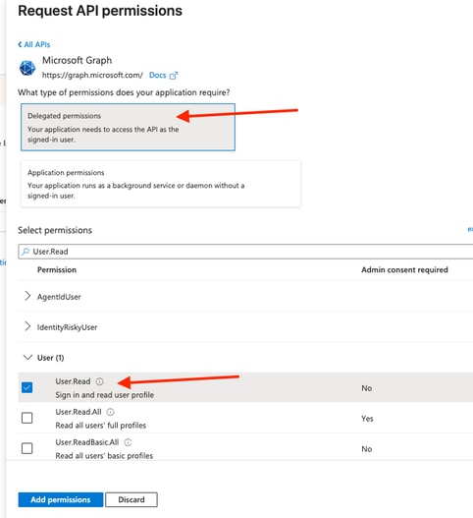Click the https://graph.microsoft.com/ URL text
The width and height of the screenshot is (473, 518).
click(x=92, y=75)
